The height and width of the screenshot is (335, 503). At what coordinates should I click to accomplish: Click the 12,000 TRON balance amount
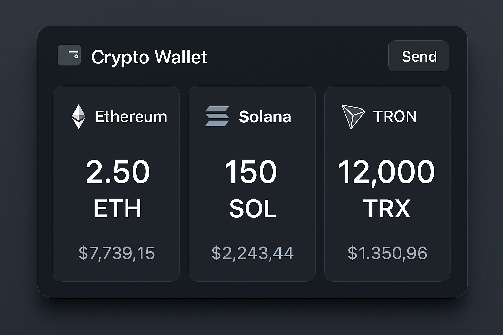(386, 172)
